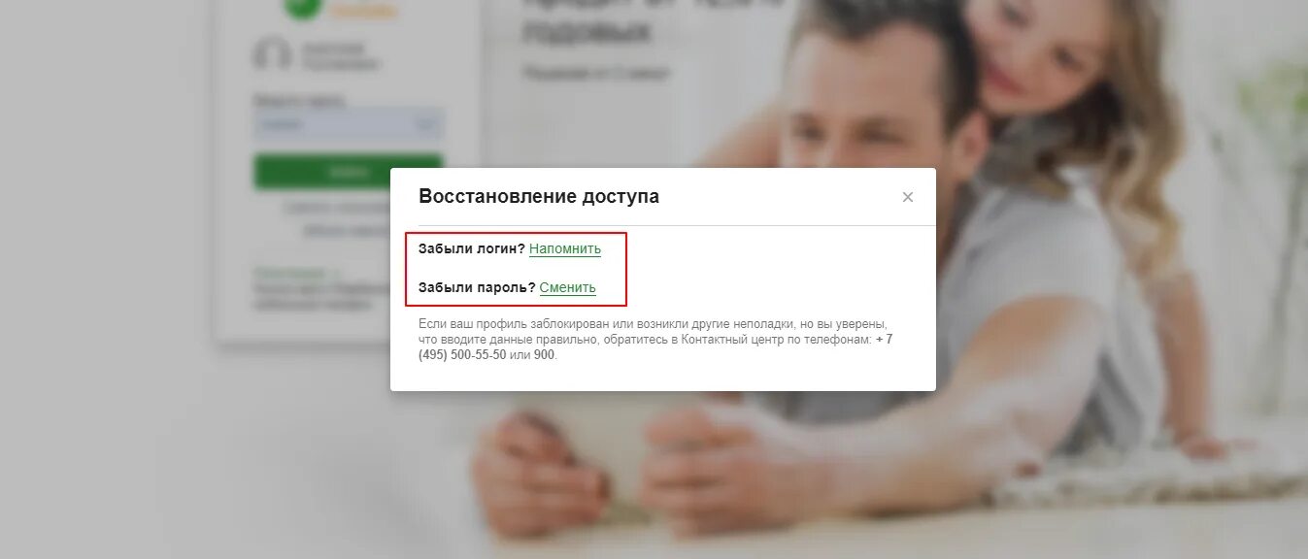Viewport: 1308px width, 559px height.
Task: Open blurred link below the green button
Action: pos(336,219)
